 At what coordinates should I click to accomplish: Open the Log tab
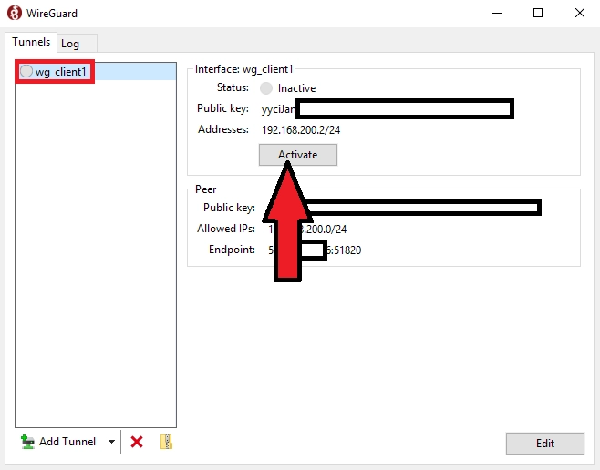70,44
